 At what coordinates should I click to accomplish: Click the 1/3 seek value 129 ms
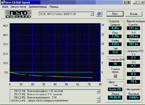coord(133,36)
